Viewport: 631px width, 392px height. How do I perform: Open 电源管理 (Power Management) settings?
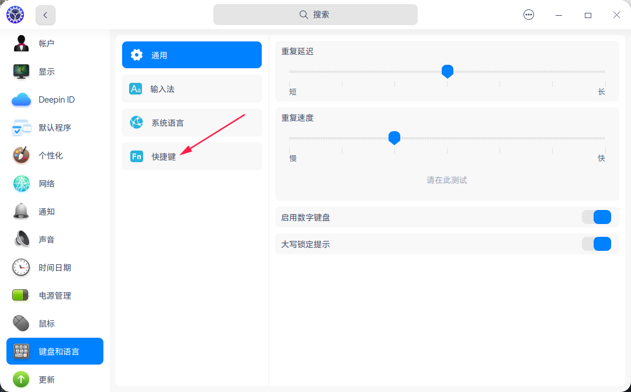[22, 295]
